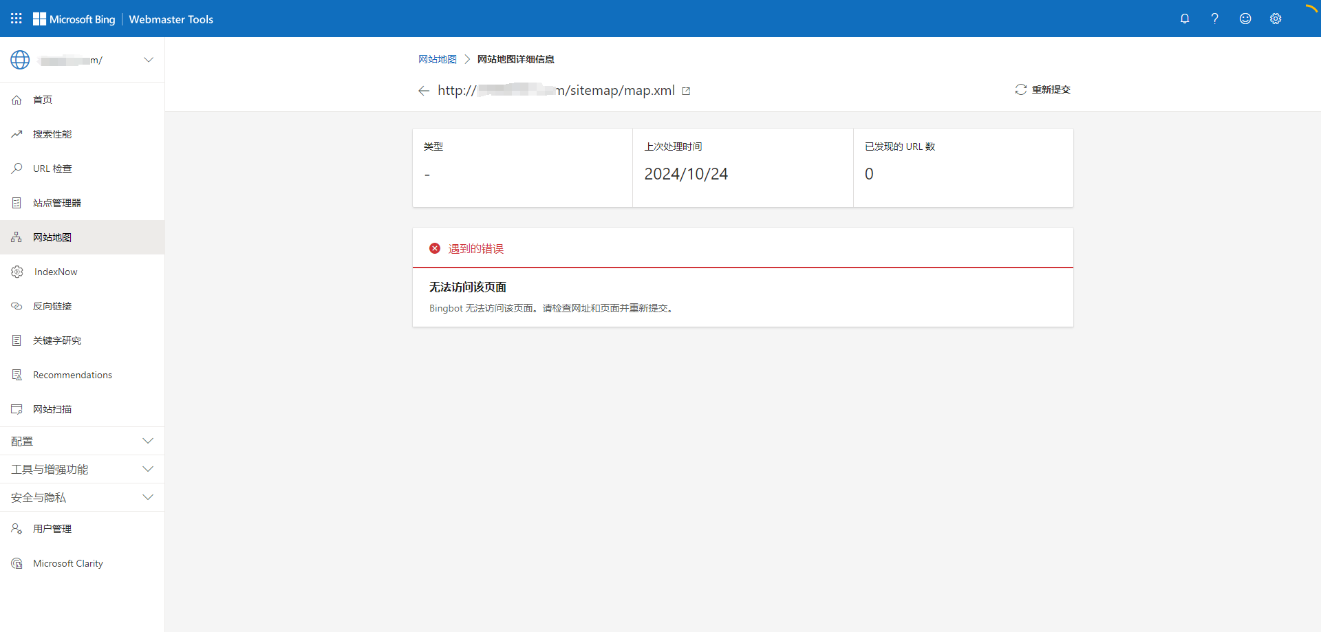Click the site globe icon
1321x632 pixels.
pos(20,60)
